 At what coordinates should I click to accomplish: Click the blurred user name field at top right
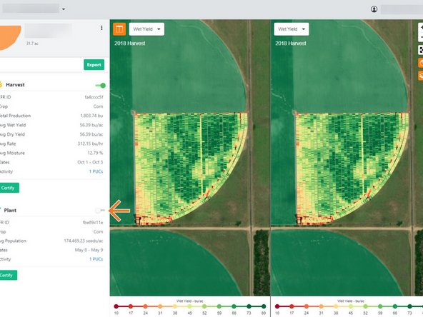(402, 9)
